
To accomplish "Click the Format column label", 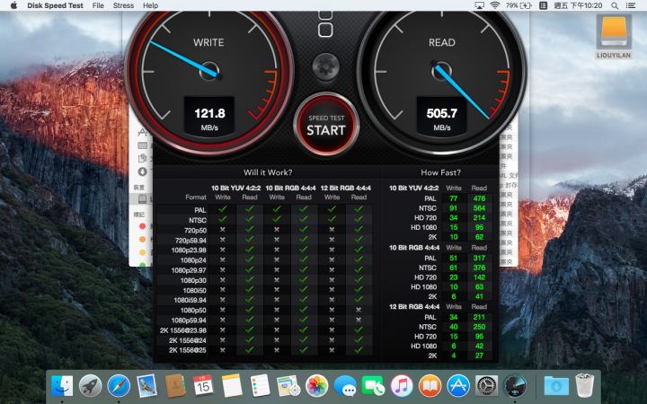I will [196, 197].
